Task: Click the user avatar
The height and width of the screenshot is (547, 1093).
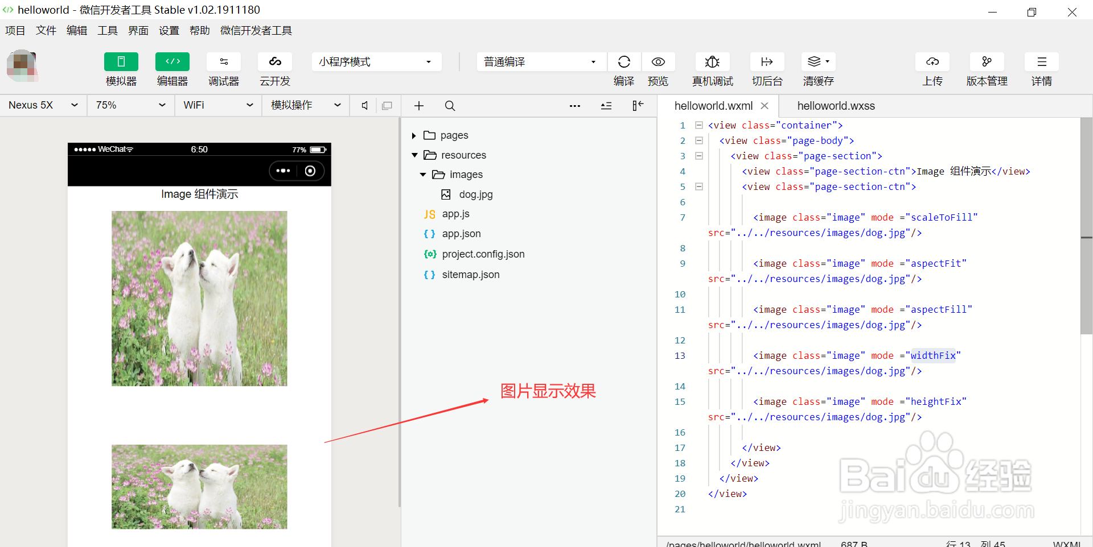Action: (22, 65)
